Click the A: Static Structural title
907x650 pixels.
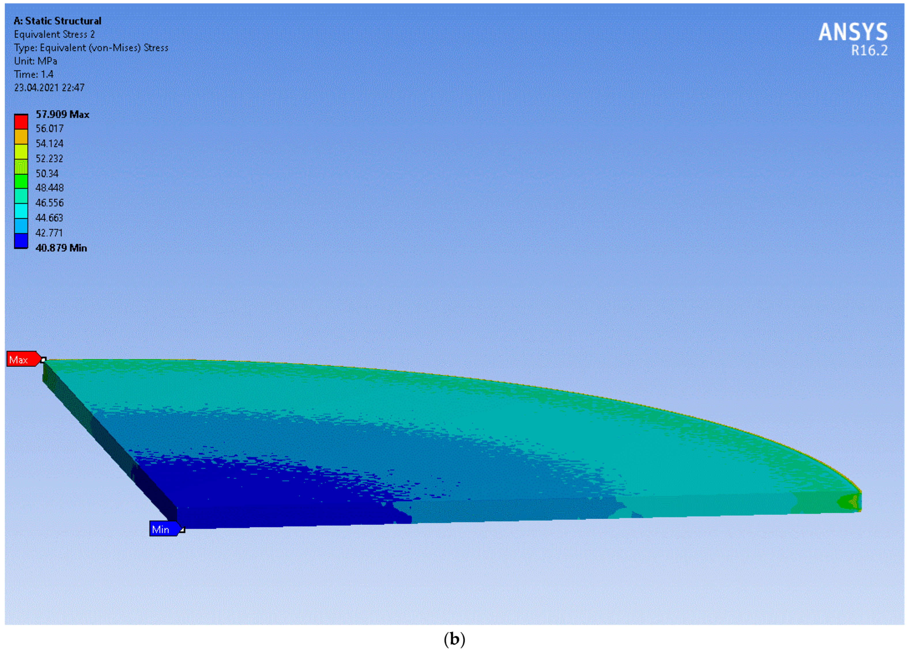(58, 21)
